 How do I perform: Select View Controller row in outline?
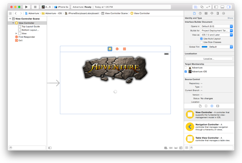point(27,23)
